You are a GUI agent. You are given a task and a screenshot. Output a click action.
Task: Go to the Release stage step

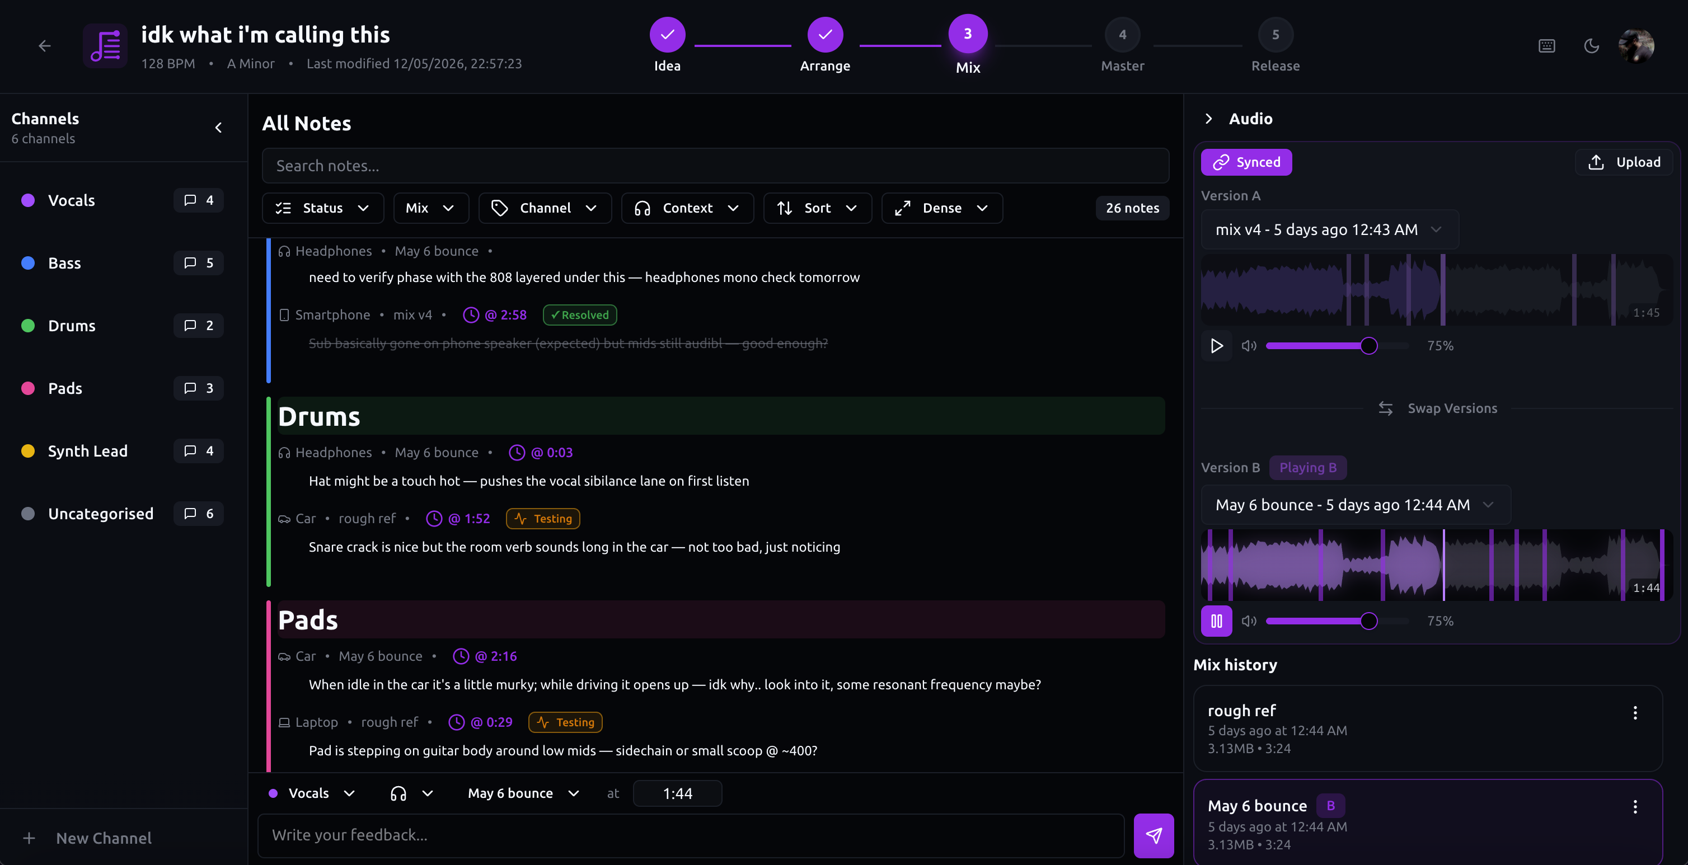coord(1275,45)
